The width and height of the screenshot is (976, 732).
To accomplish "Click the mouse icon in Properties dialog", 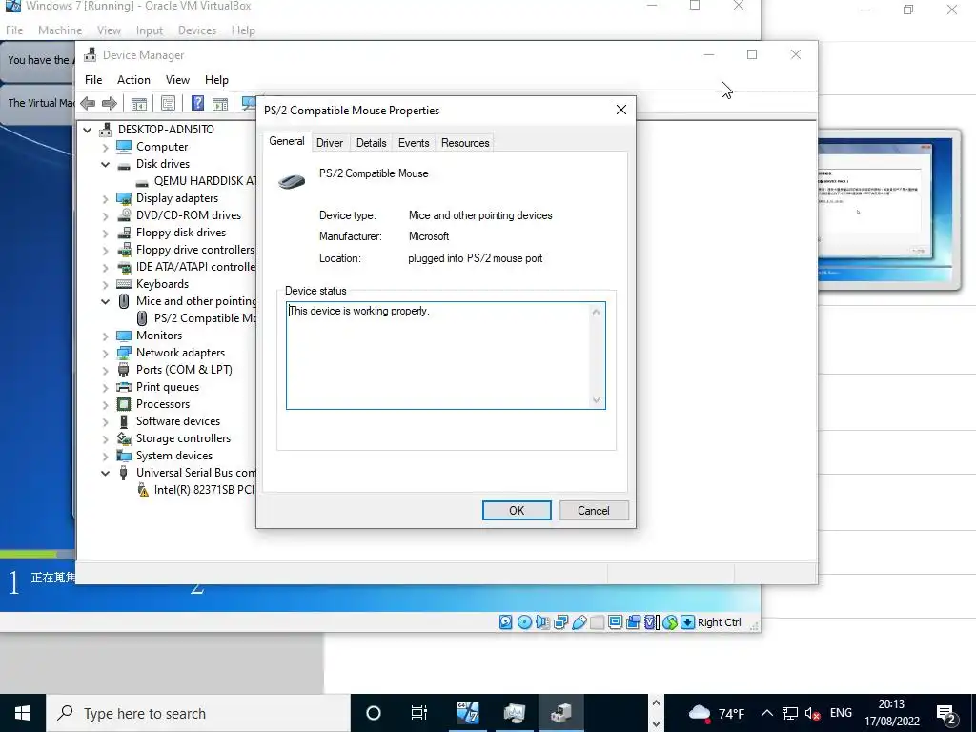I will tap(292, 180).
